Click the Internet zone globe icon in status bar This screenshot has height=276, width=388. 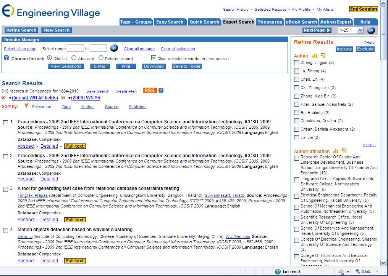pyautogui.click(x=278, y=271)
